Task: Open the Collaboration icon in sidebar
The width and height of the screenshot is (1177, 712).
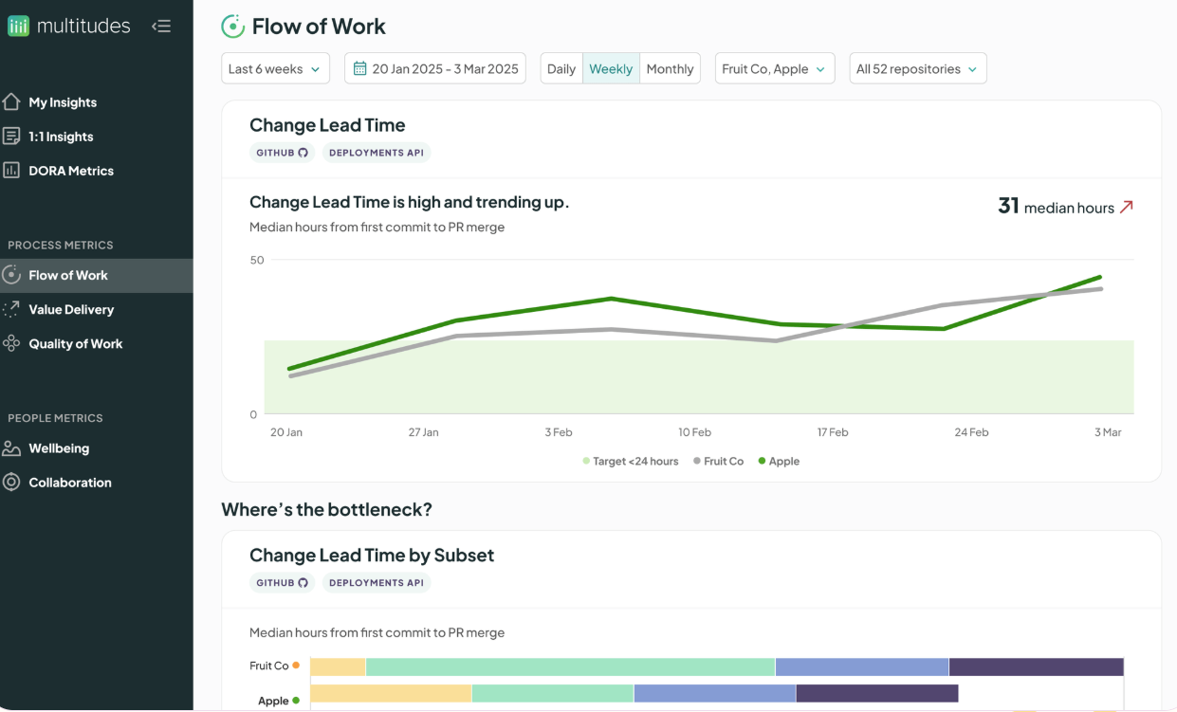Action: (11, 483)
